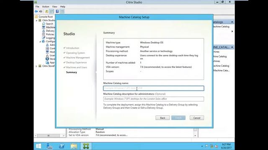
Task: Go to the Desktop Experience wizard step
Action: 76,62
